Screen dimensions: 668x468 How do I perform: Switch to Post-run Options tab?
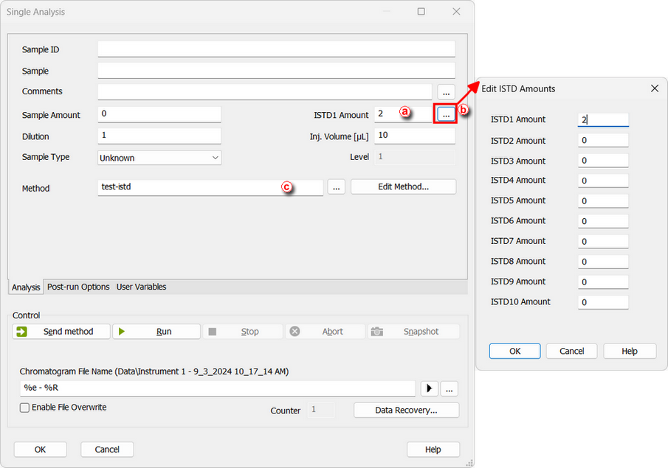78,287
